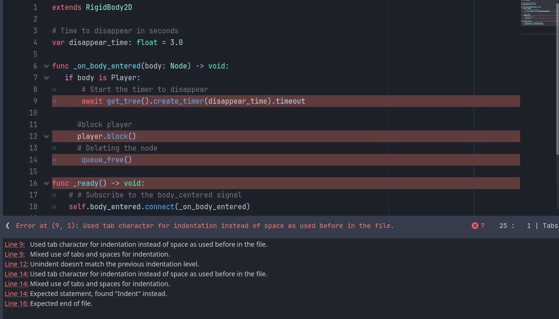This screenshot has height=319, width=559.
Task: Click the 'Expected end of file.' message
Action: [61, 304]
